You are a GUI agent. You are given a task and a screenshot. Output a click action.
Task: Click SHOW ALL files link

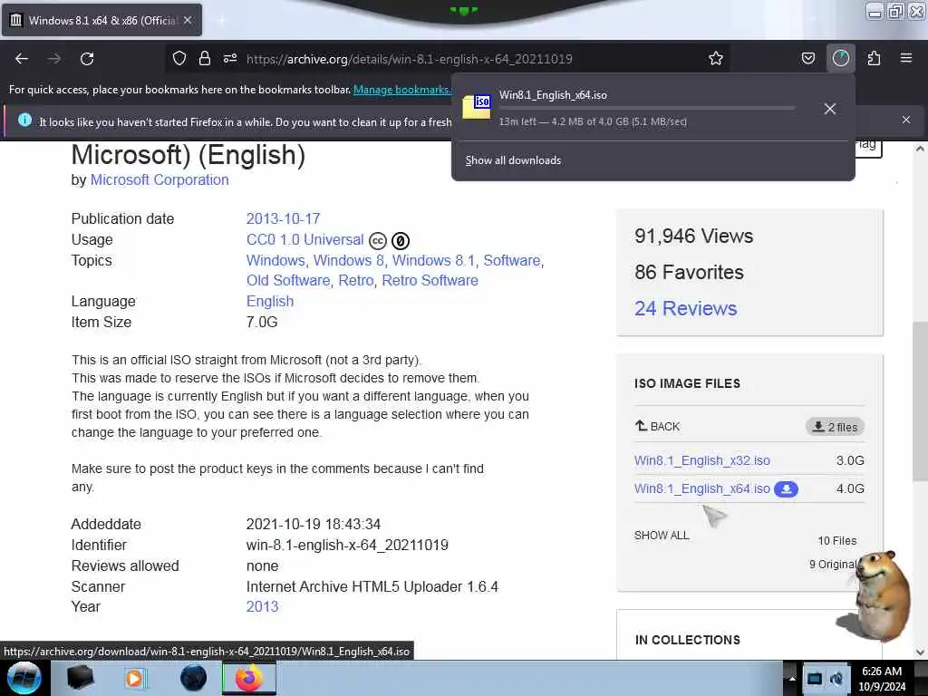[662, 536]
